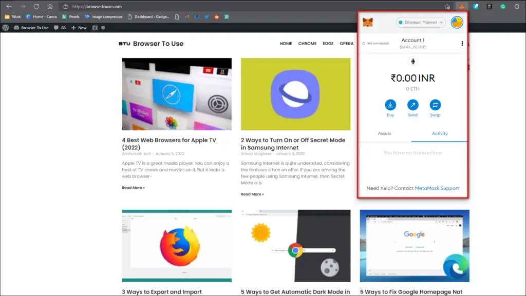Image resolution: width=526 pixels, height=296 pixels.
Task: Open the Browser To Use dashboard item
Action: 31,28
